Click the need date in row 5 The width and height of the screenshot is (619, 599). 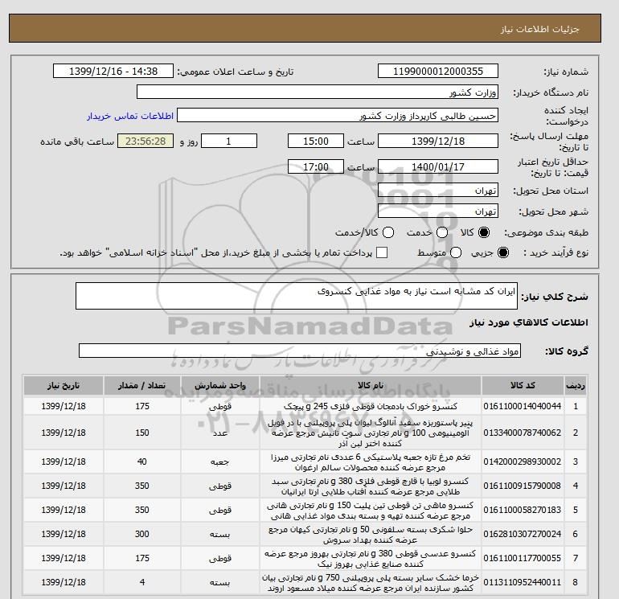[x=64, y=510]
